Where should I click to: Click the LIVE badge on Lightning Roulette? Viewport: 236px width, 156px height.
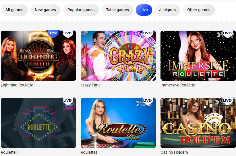click(x=68, y=33)
